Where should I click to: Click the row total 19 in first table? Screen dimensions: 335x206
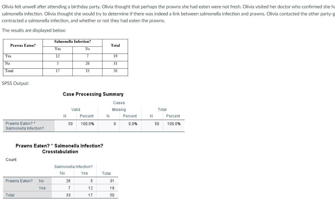pyautogui.click(x=115, y=56)
